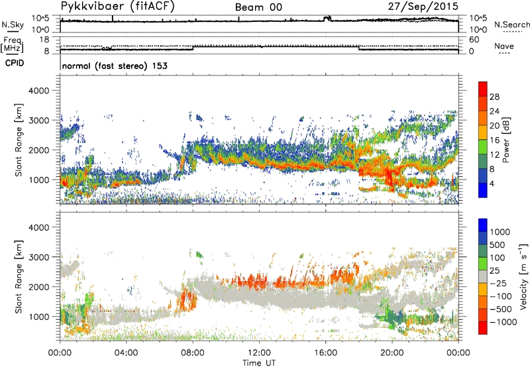Click the '4' power colorbar label

(492, 183)
